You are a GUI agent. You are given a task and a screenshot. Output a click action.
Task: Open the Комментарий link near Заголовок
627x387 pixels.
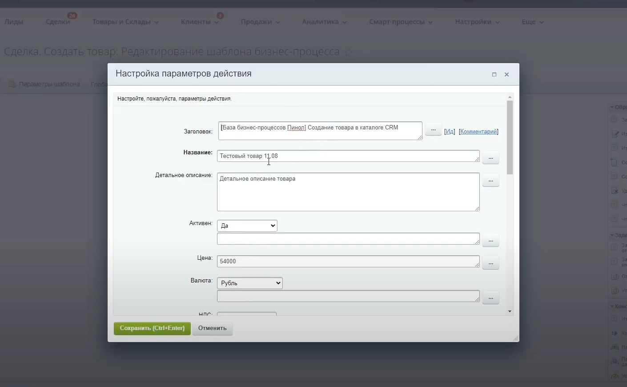(478, 131)
